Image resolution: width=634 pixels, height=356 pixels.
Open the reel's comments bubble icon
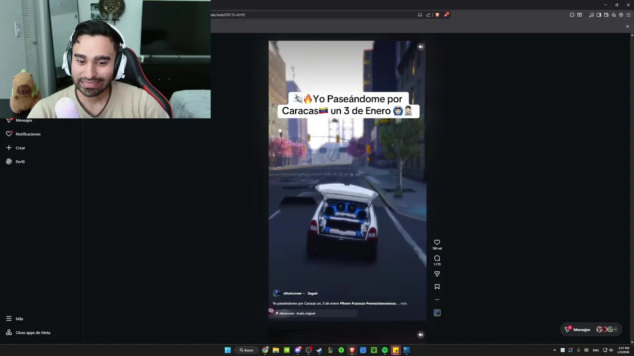(x=437, y=258)
